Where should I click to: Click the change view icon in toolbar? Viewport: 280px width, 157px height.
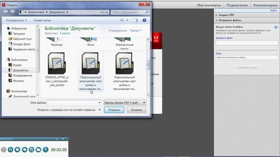point(122,20)
